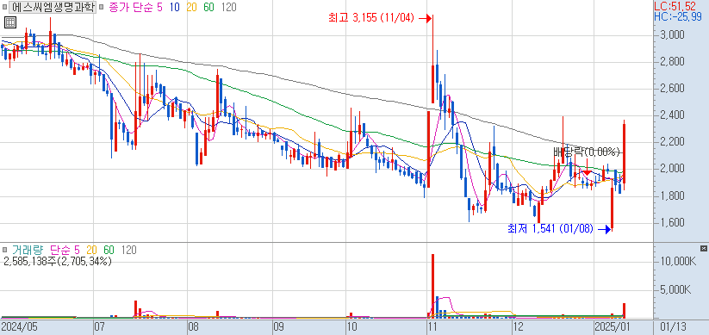Click the small square before 에스씨엠생명과학
This screenshot has height=335, width=709.
point(4,7)
